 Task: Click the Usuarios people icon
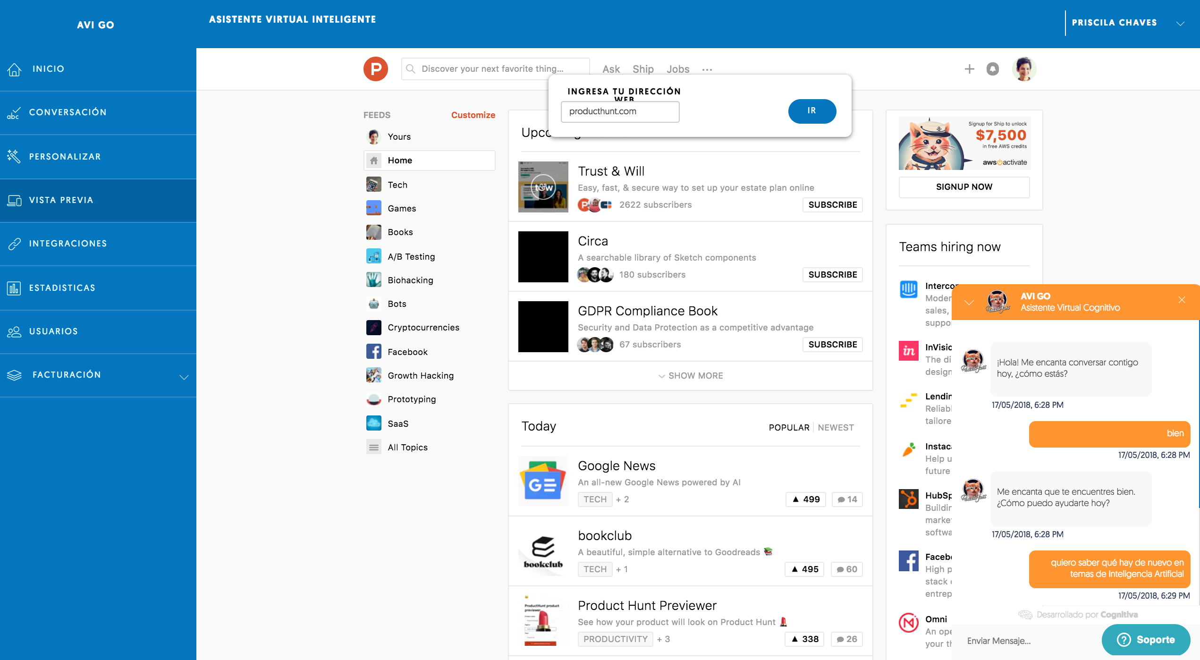(14, 332)
